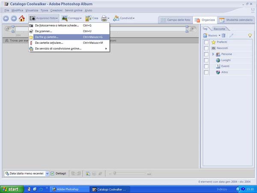Expand the Correggi dropdown arrow
This screenshot has height=193, width=257.
[81, 18]
